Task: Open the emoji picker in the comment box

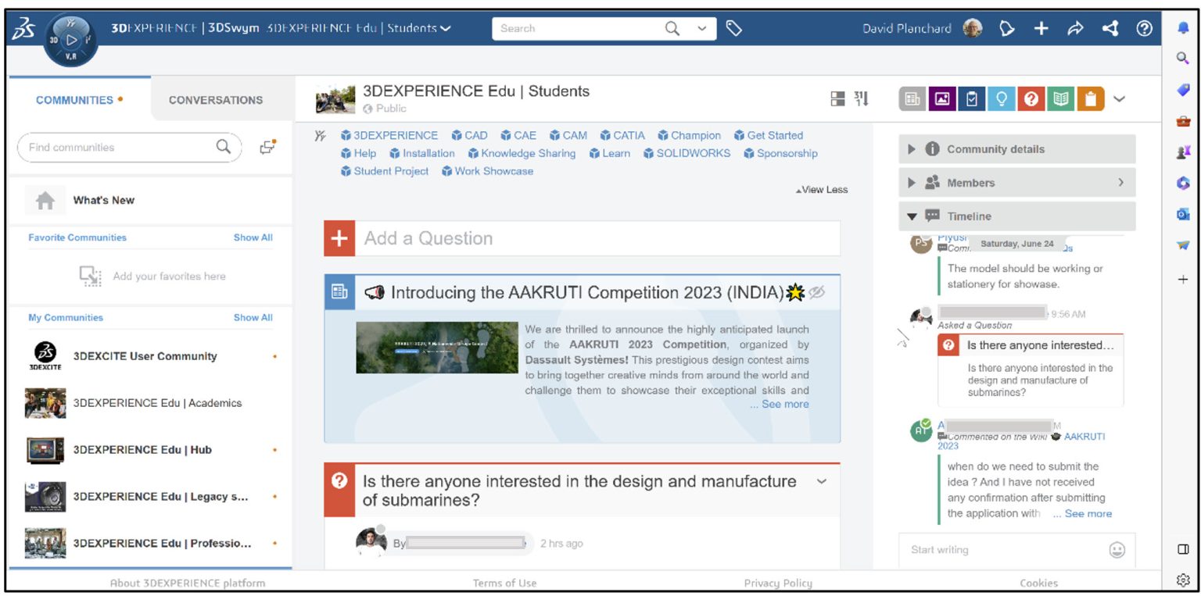Action: coord(1118,550)
